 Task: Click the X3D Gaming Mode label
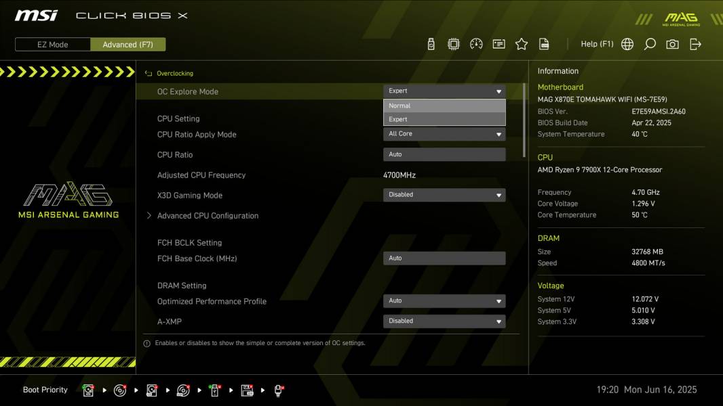(x=189, y=196)
